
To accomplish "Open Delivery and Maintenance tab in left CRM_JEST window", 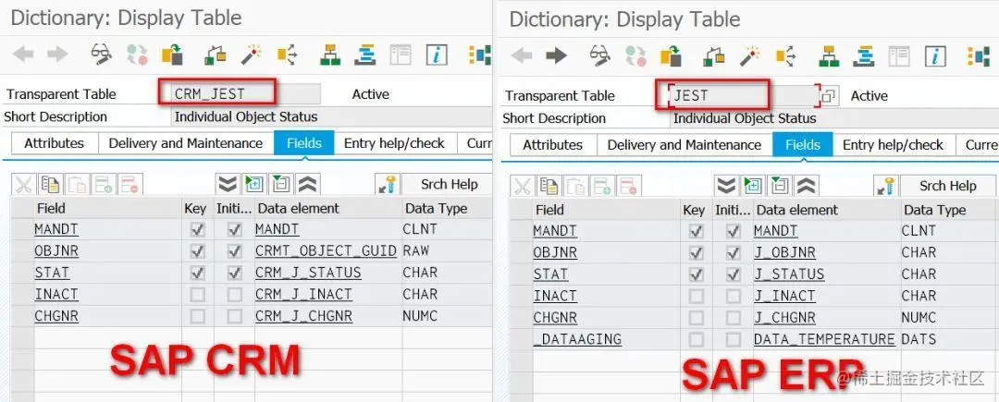I will [x=186, y=143].
